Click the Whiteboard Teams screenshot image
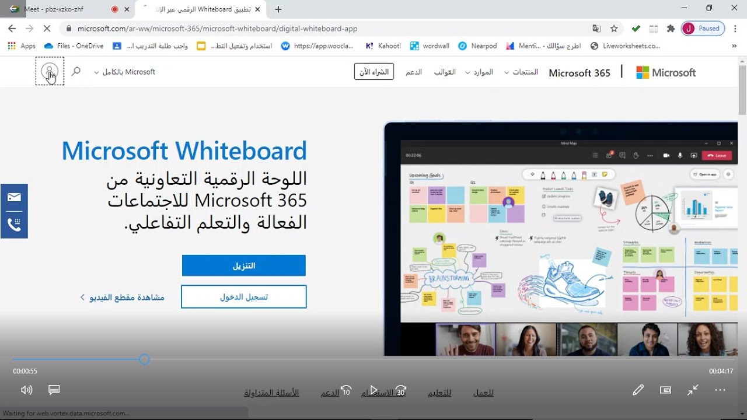The image size is (747, 420). [560, 239]
